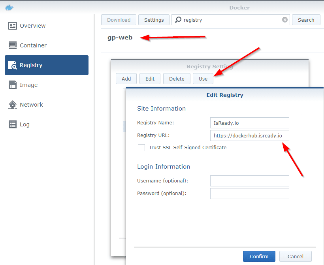
Task: Click Use in the Registry Settings dialog
Action: click(x=203, y=79)
